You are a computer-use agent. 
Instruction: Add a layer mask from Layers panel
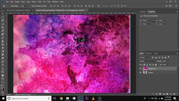coord(160,94)
